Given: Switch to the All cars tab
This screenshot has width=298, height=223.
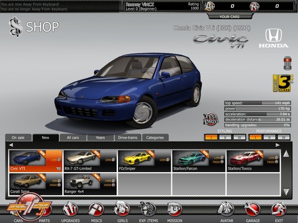Looking at the screenshot, I should coord(73,138).
